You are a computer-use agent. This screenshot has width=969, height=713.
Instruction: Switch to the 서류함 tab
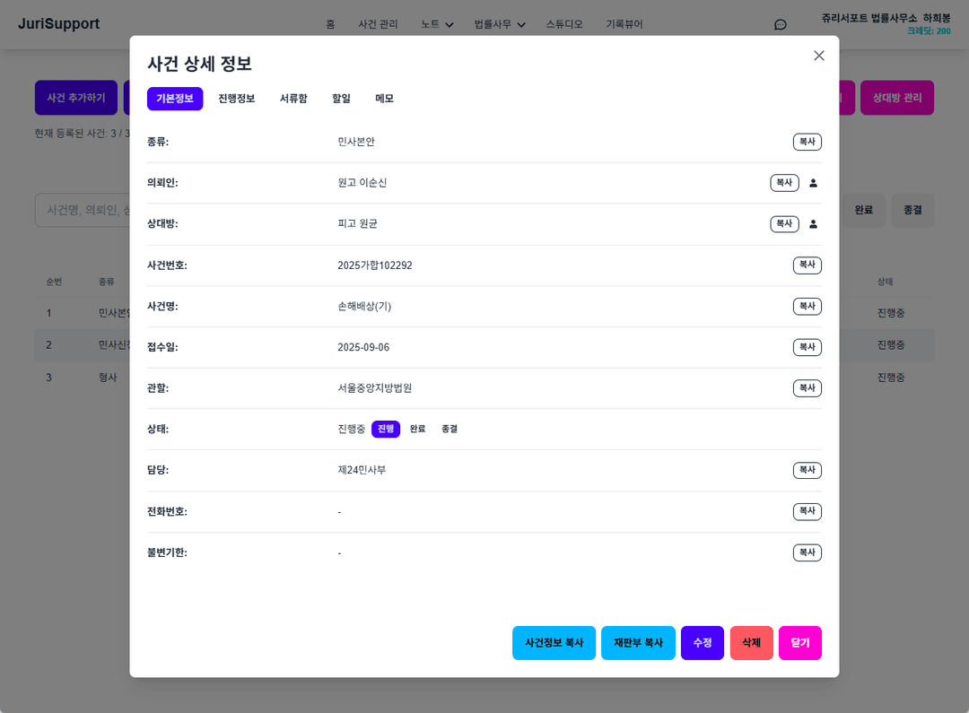coord(295,99)
